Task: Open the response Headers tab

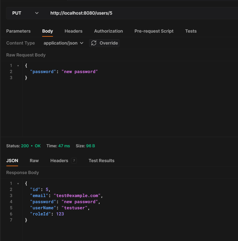Action: [59, 161]
